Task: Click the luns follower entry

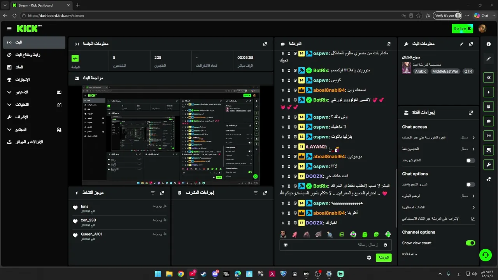Action: 120,208
